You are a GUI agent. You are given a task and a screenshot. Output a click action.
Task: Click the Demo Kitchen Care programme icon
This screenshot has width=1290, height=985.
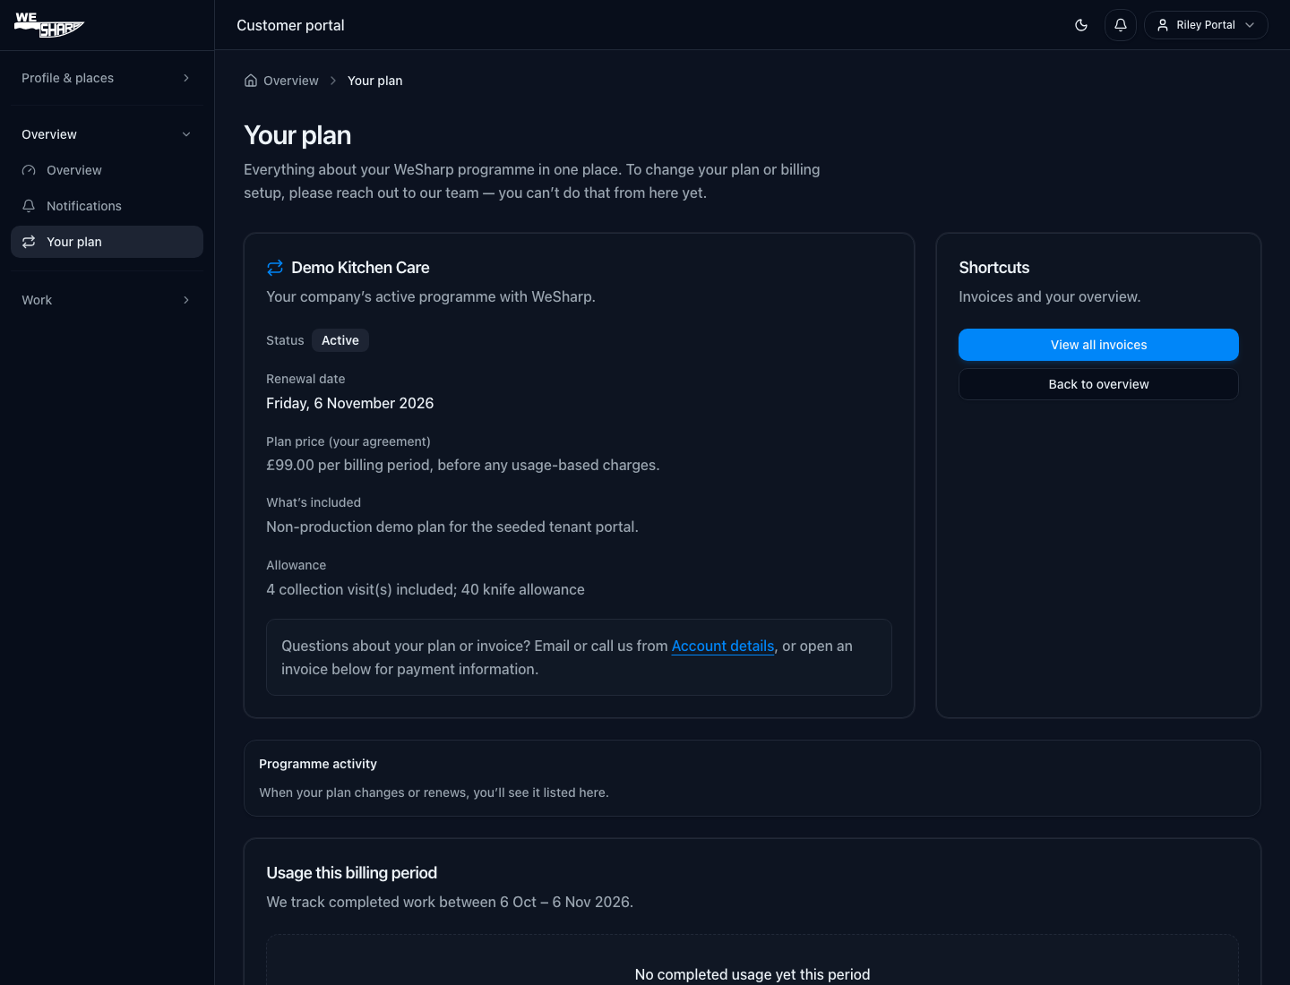[275, 268]
